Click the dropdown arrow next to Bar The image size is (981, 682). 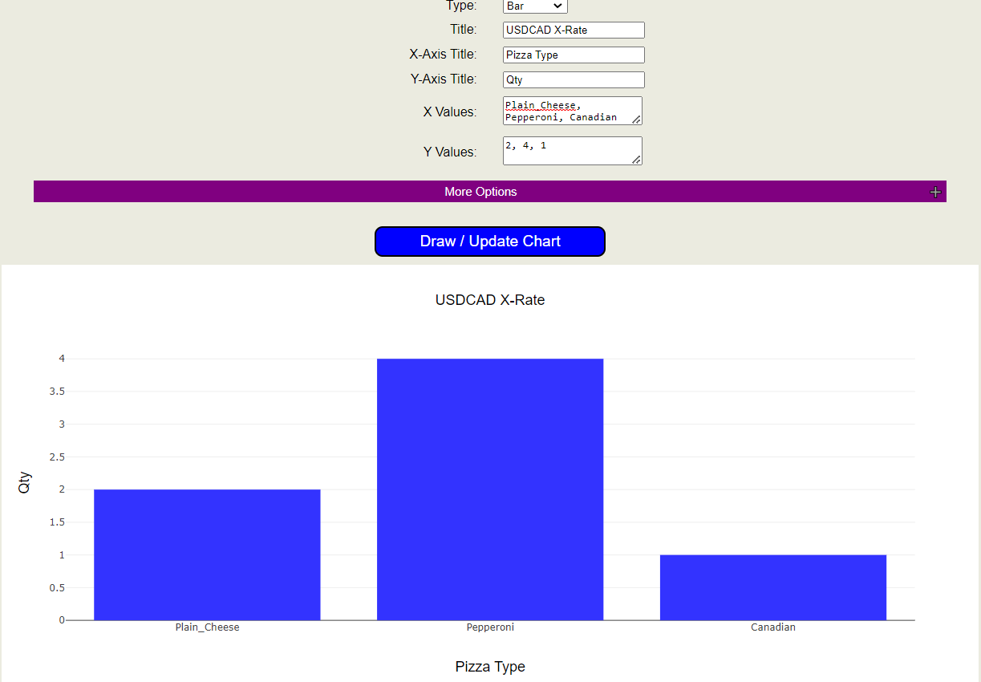[560, 6]
